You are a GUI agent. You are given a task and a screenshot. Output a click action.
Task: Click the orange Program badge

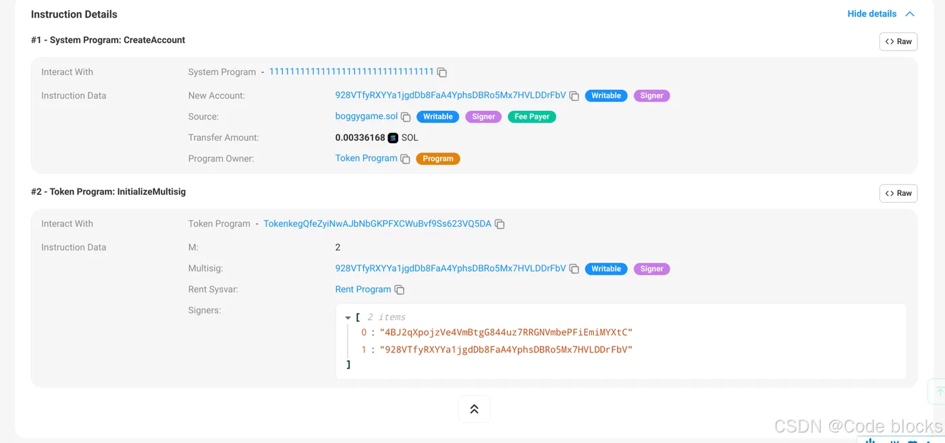[438, 159]
